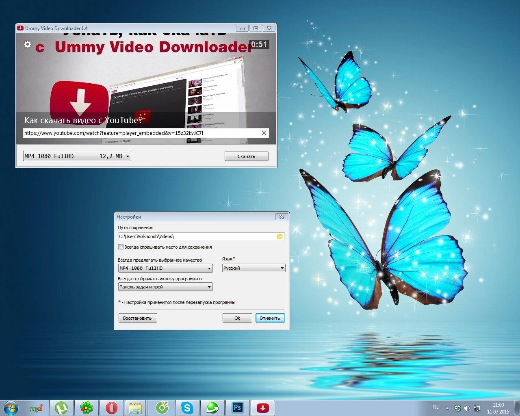Launch Opera browser from the taskbar
This screenshot has height=416, width=520.
point(112,408)
